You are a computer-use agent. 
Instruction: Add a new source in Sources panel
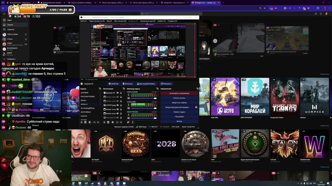pyautogui.click(x=104, y=122)
